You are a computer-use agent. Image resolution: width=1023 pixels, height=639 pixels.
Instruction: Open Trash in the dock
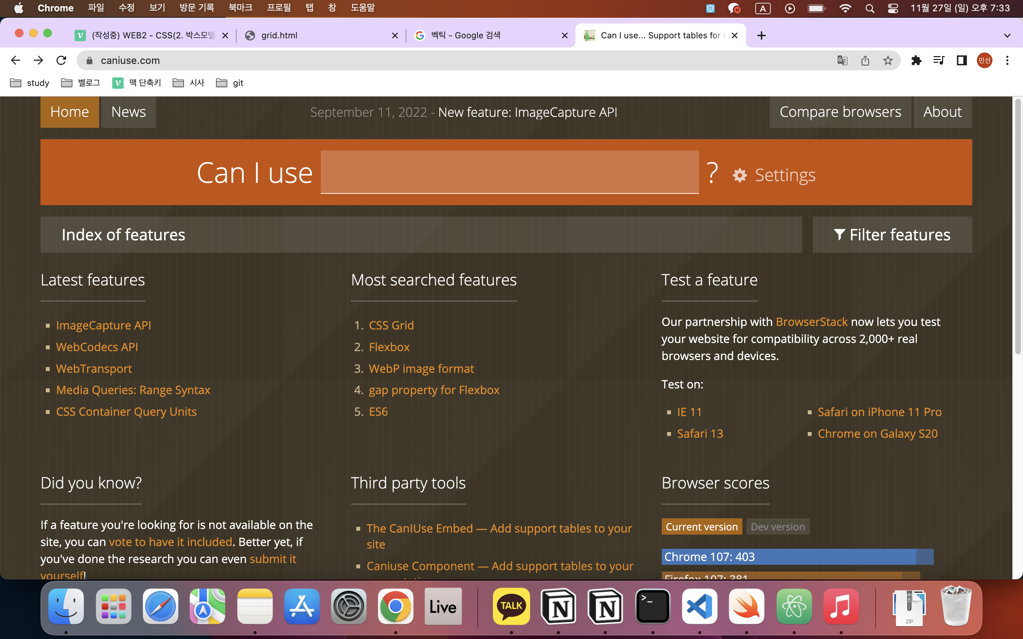point(956,606)
